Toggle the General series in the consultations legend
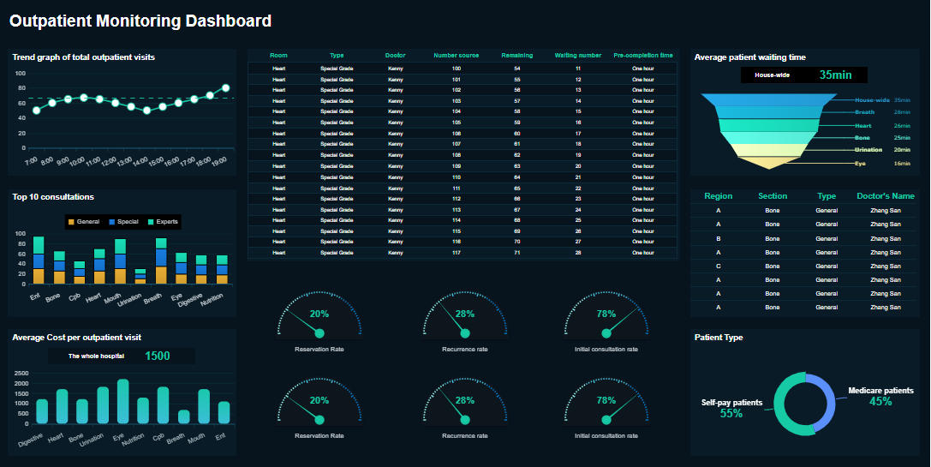The image size is (931, 467). (x=84, y=222)
